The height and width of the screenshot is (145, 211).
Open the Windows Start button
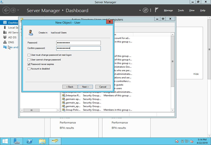[x=5, y=141]
